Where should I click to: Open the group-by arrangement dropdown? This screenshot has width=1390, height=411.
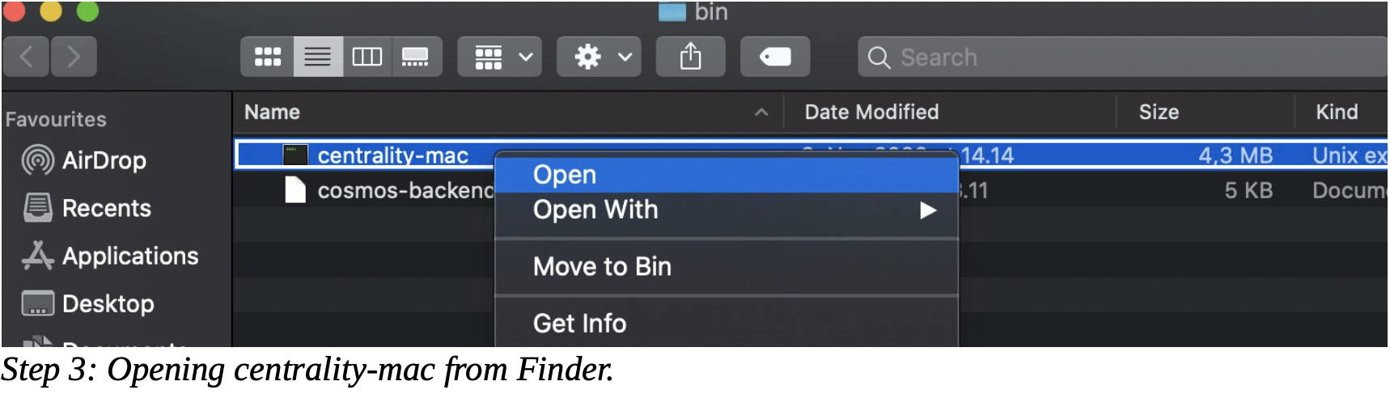[500, 57]
